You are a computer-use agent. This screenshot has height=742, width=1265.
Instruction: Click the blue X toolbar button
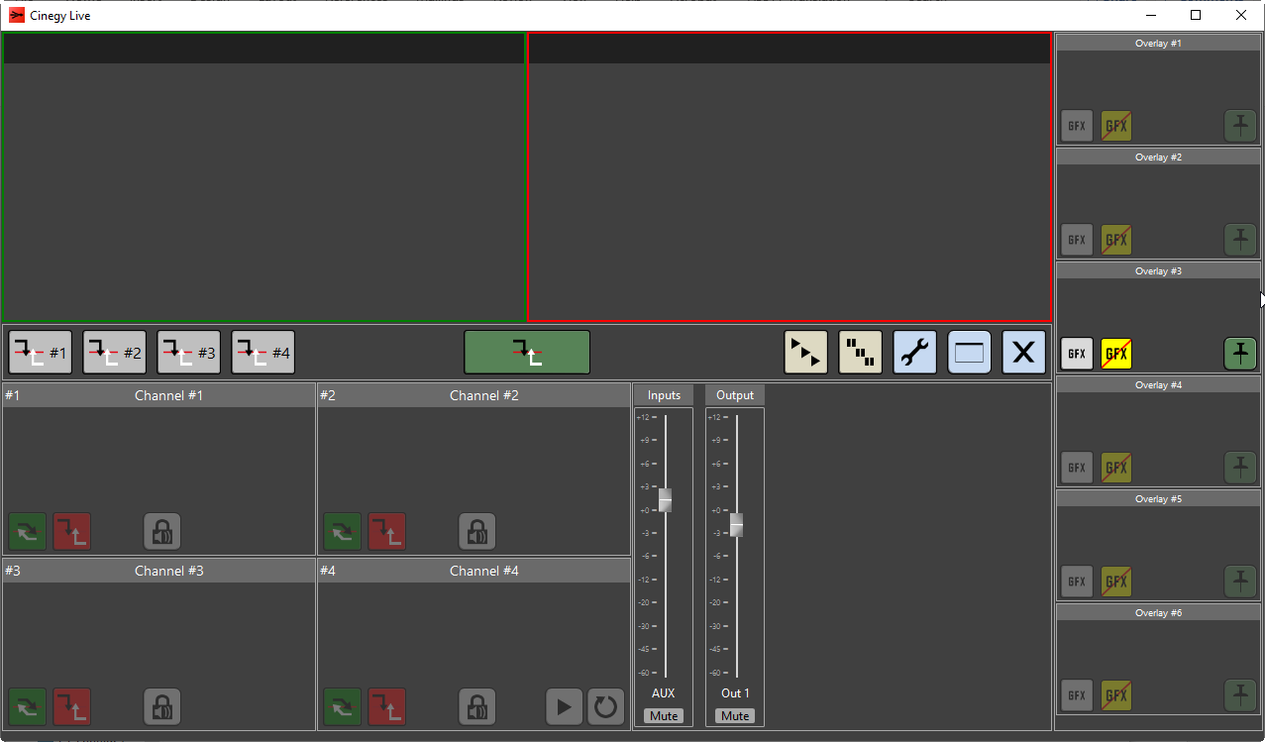(1024, 352)
